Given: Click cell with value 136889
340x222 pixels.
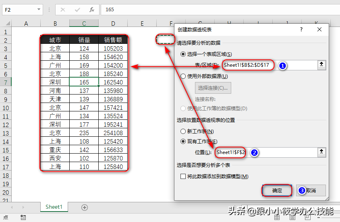Looking at the screenshot, I should (113, 99).
